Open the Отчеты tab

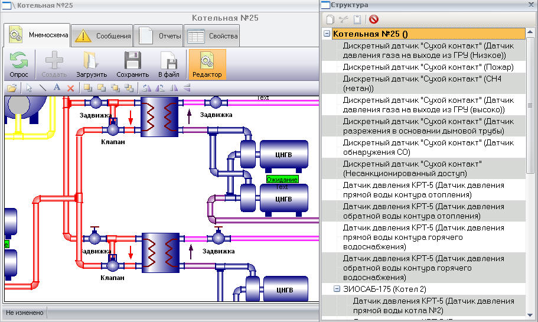pos(158,35)
